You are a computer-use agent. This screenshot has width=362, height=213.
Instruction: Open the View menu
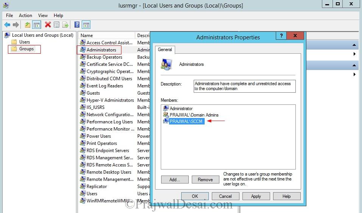tap(43, 16)
